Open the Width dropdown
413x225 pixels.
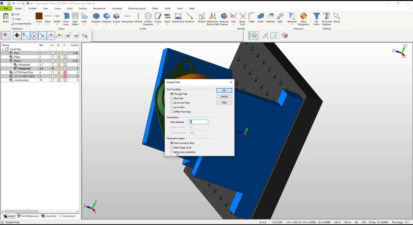[57, 24]
